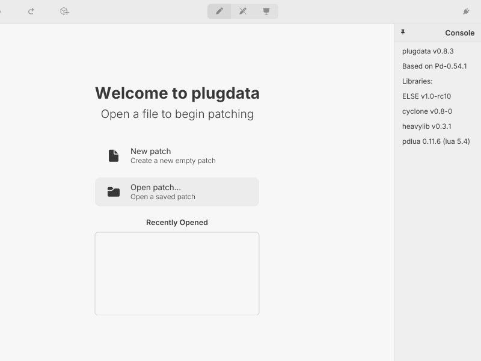Click the add object cube icon
The image size is (481, 361).
pos(64,11)
